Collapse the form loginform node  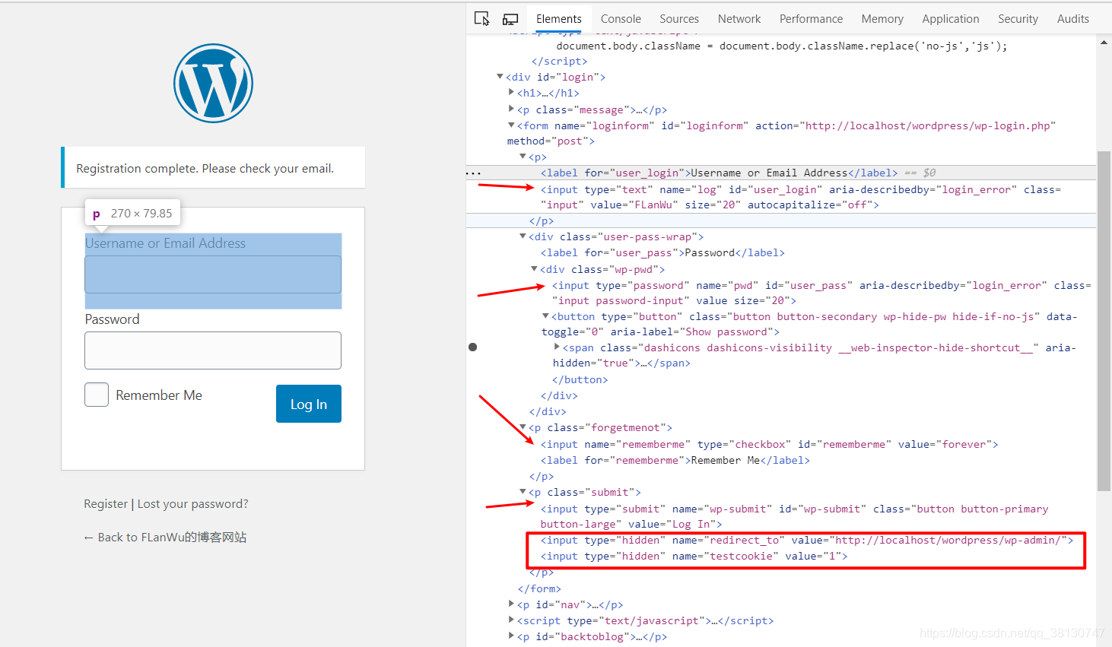tap(511, 125)
